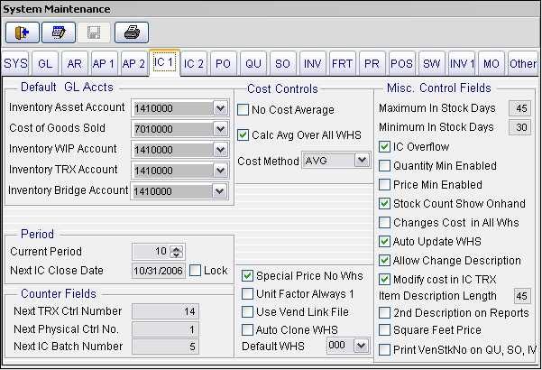Open the PO tab

224,64
